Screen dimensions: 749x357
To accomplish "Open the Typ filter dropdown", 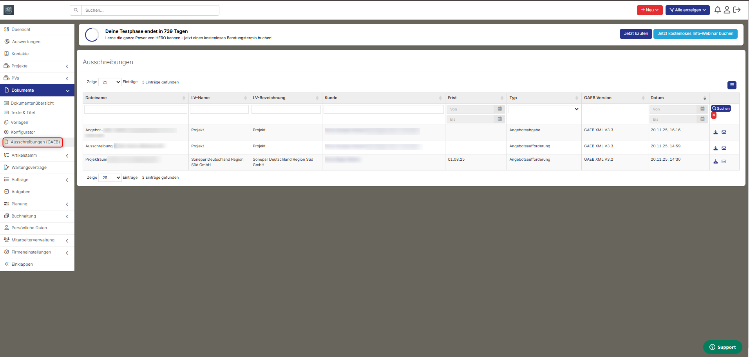I will tap(544, 109).
